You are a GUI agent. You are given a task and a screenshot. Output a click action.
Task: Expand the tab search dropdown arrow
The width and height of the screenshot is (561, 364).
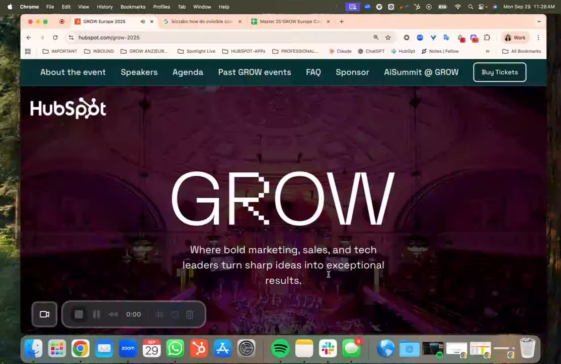[539, 21]
